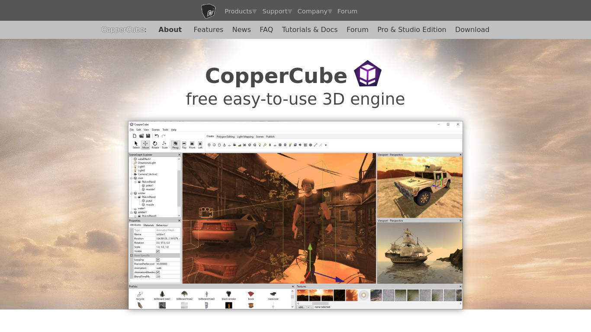591x332 pixels.
Task: Click the create cone icon
Action: pos(224,145)
